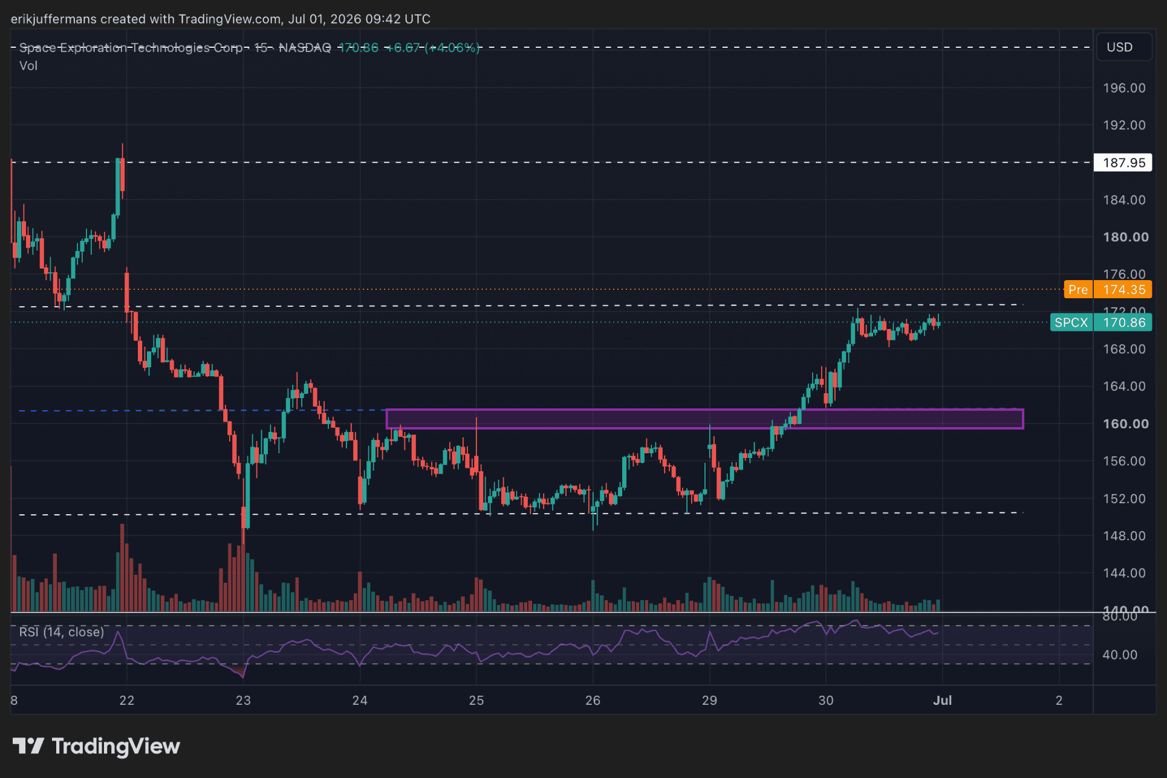This screenshot has width=1167, height=778.
Task: Click the 156.00 price axis label
Action: point(1123,461)
